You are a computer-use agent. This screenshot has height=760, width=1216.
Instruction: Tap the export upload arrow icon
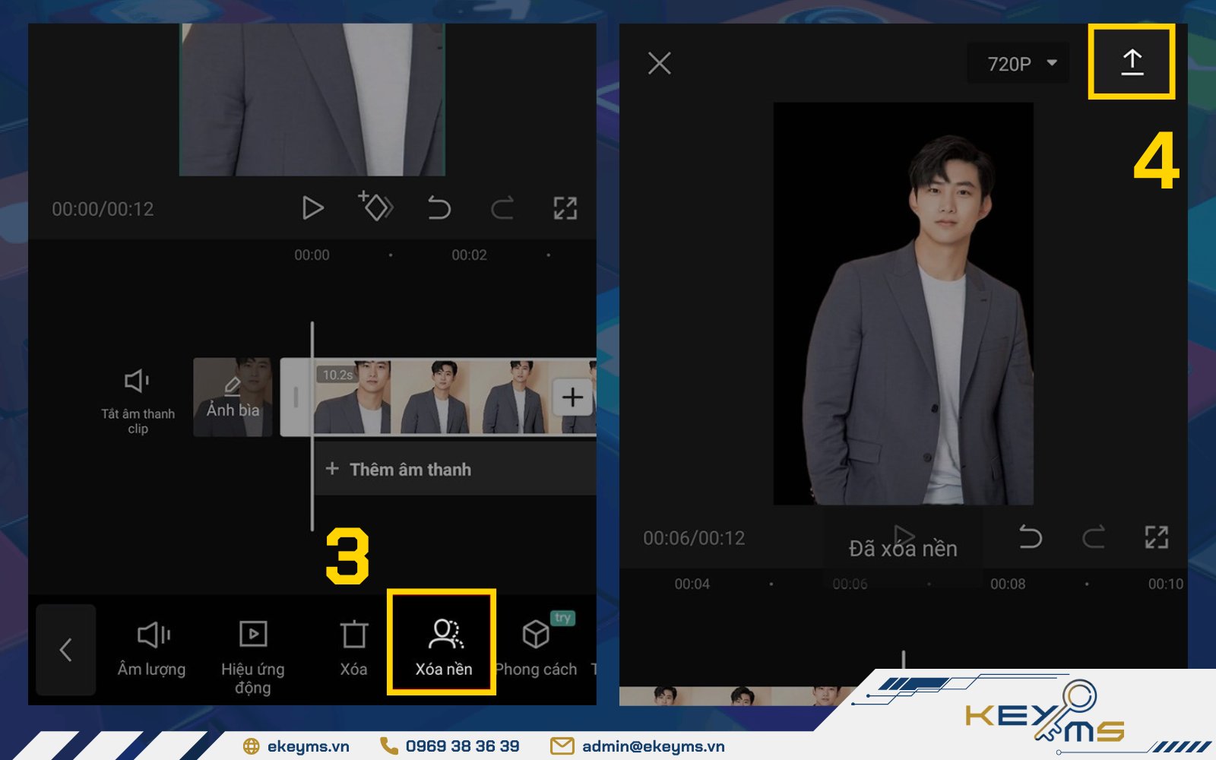1132,62
